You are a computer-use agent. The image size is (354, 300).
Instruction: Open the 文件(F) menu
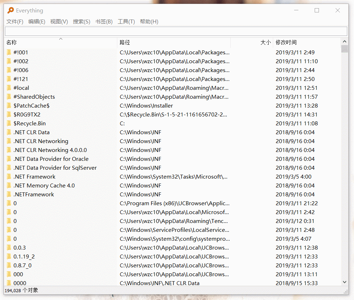tap(15, 22)
